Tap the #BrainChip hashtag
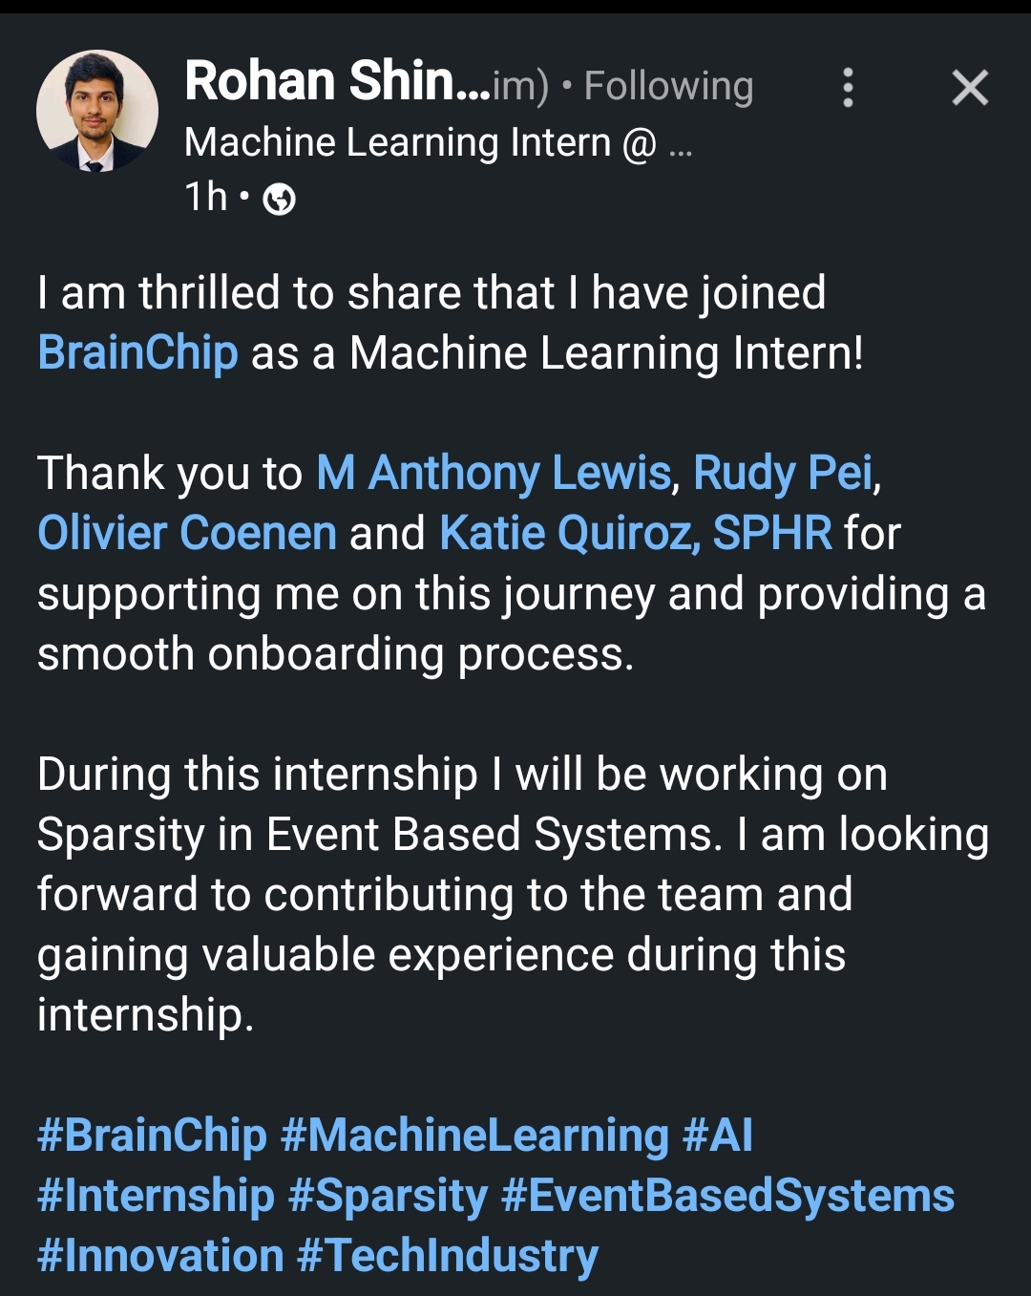The width and height of the screenshot is (1031, 1296). click(x=152, y=1136)
